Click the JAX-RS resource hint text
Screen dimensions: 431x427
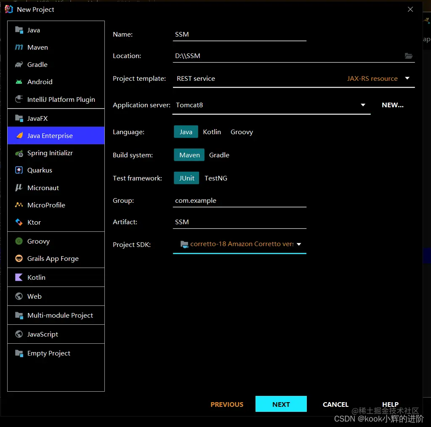372,79
